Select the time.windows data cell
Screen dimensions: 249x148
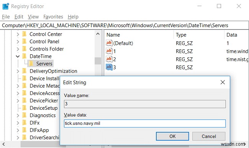coord(237,51)
